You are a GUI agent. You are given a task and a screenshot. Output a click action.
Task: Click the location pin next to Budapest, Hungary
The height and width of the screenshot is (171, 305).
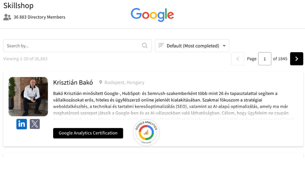pos(100,82)
